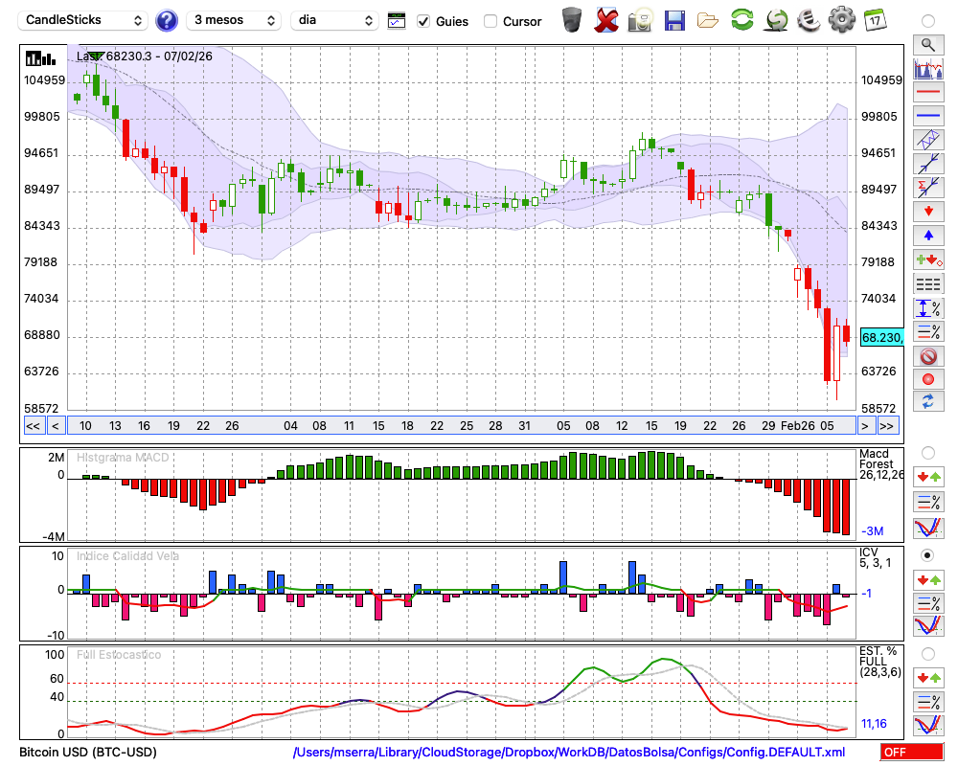Select the radio button above the zoom tool
The width and height of the screenshot is (958, 766).
928,21
